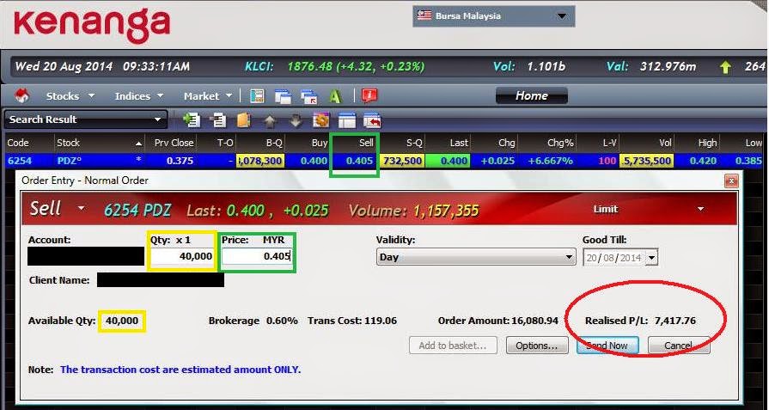Open the Market menu
769x410 pixels.
208,96
